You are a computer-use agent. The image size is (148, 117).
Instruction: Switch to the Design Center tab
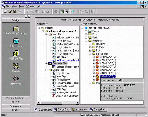pos(44,109)
